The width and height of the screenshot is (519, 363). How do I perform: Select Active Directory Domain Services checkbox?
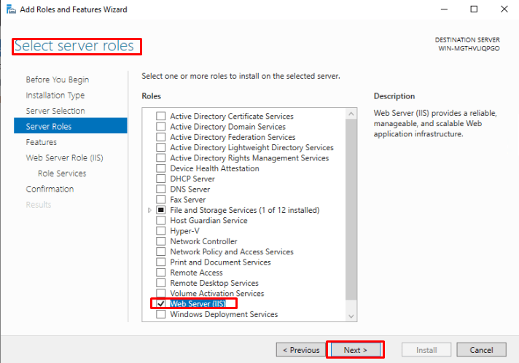161,127
